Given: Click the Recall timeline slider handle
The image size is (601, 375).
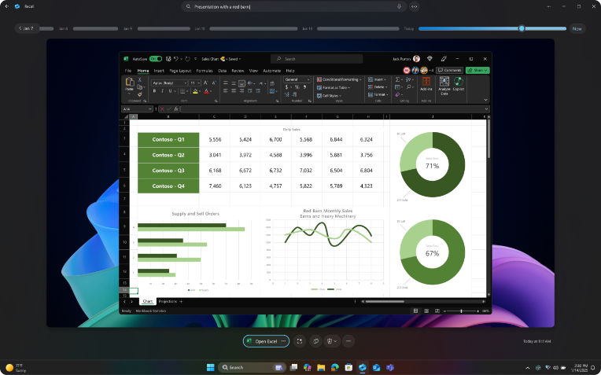Looking at the screenshot, I should (521, 28).
